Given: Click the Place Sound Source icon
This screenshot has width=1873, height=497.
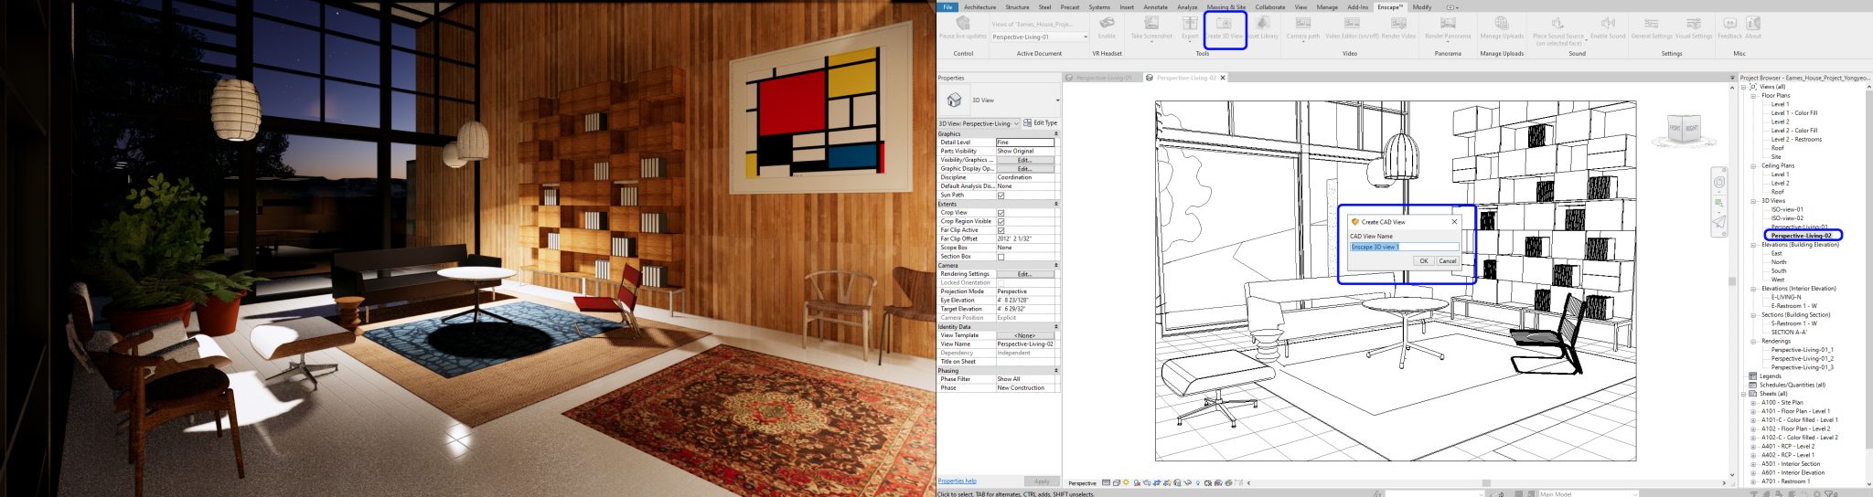Looking at the screenshot, I should click(x=1558, y=23).
